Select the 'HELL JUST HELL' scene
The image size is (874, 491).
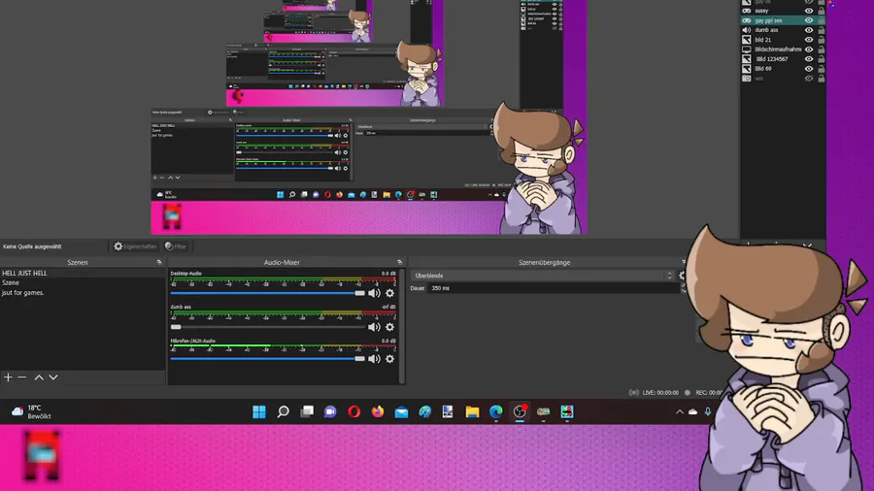point(83,273)
